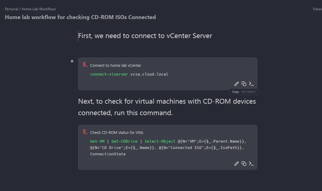Open the Viewing mode selector at top right
322x191 pixels.
317,9
